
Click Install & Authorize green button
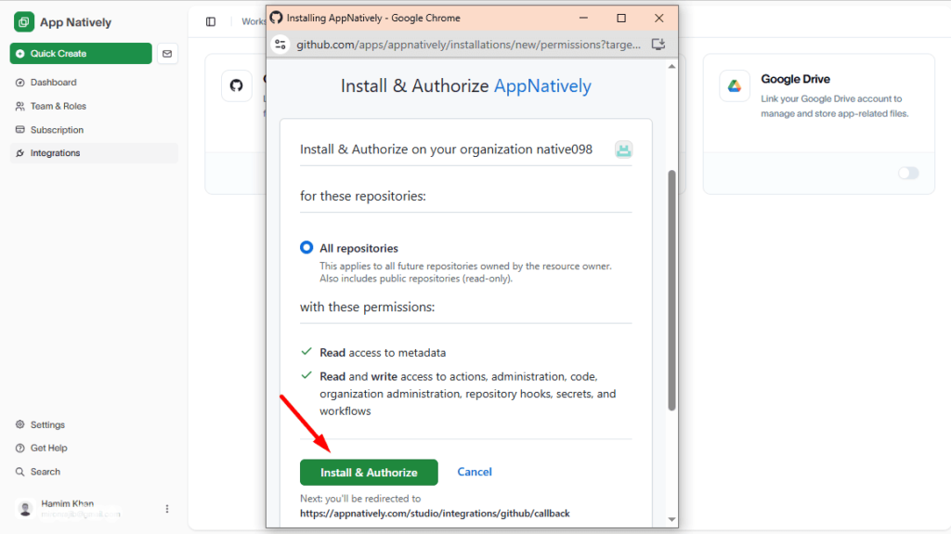click(369, 472)
